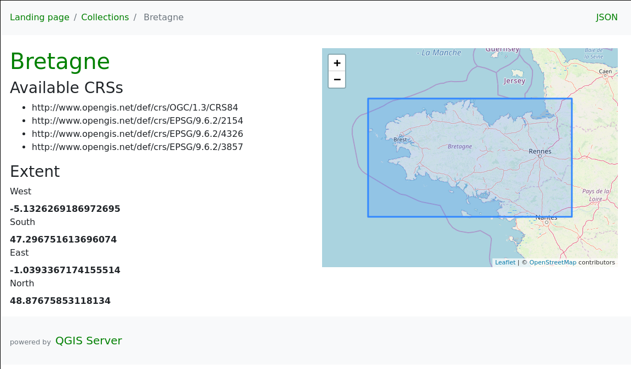631x369 pixels.
Task: Click the La Manche sea label
Action: click(439, 53)
